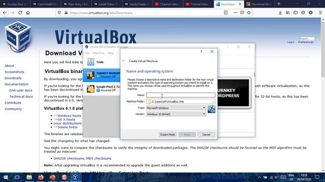Click the Firefox back arrow button
Screen dimensions: 325x182
point(5,13)
